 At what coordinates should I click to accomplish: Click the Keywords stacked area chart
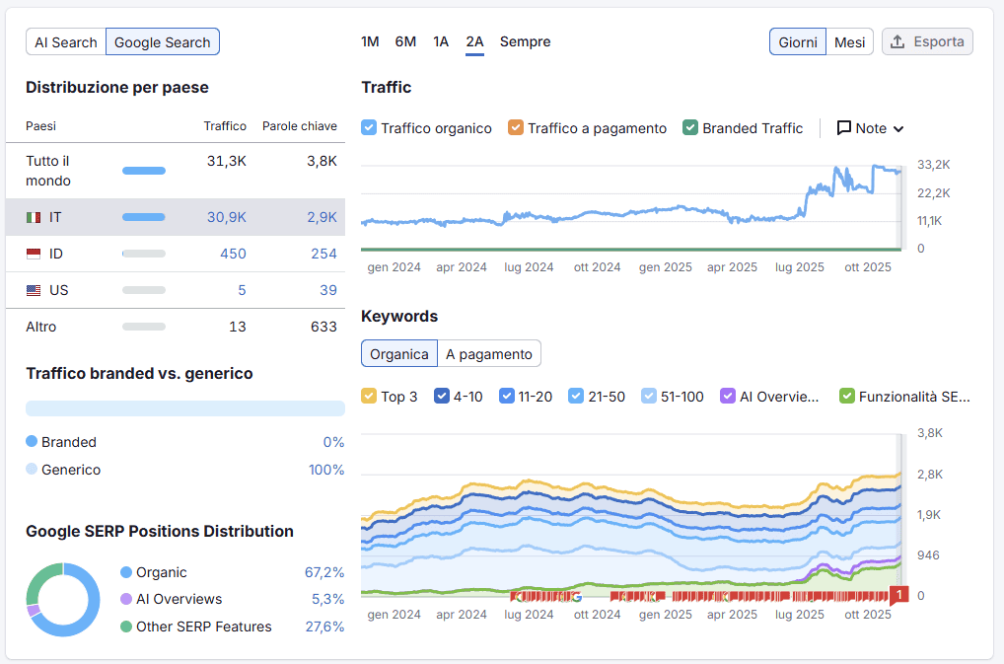pyautogui.click(x=631, y=515)
